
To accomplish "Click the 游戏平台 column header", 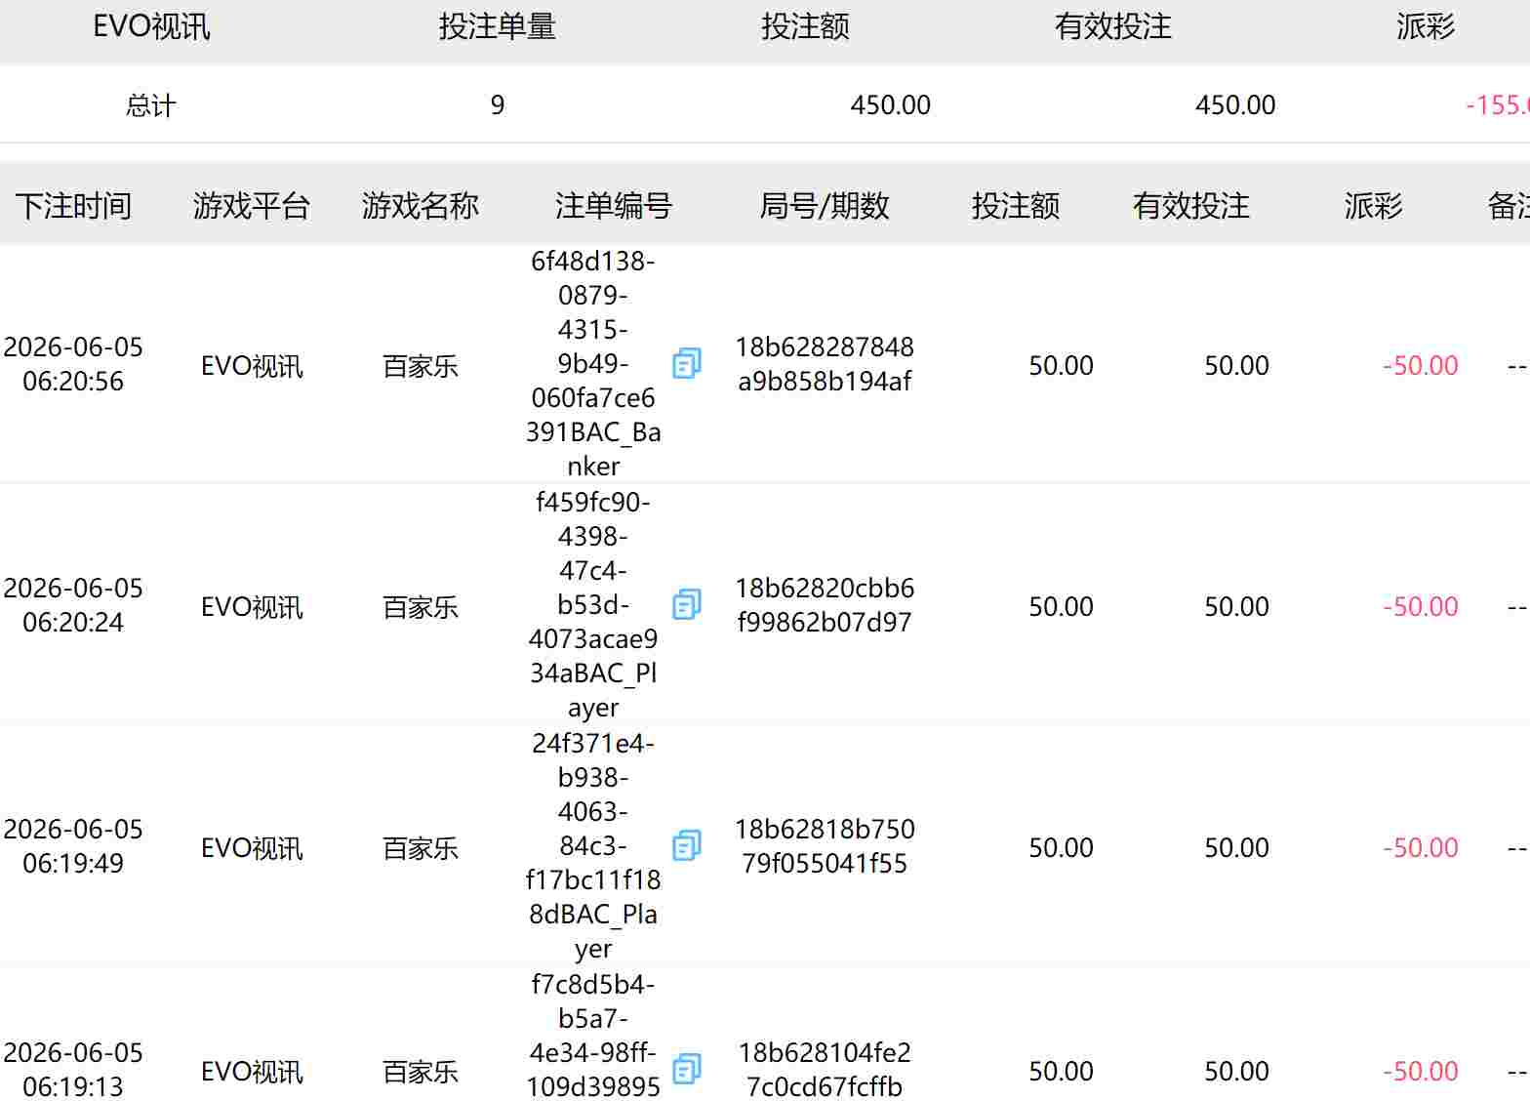I will click(252, 206).
